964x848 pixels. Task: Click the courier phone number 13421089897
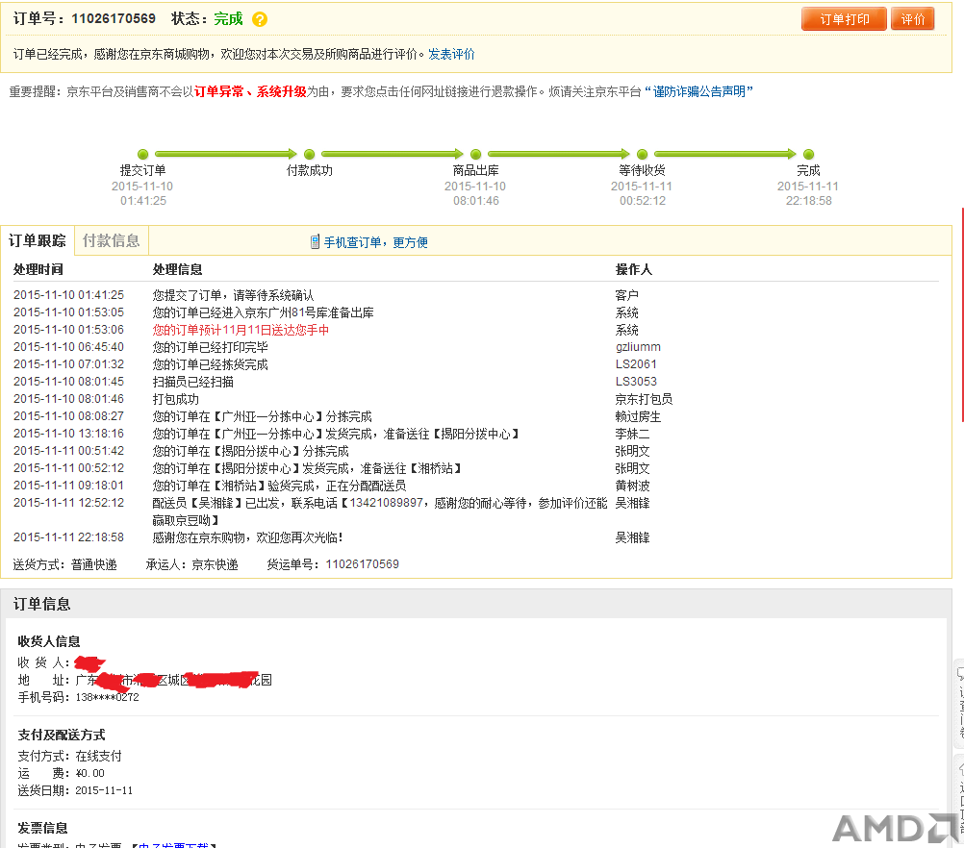(386, 503)
